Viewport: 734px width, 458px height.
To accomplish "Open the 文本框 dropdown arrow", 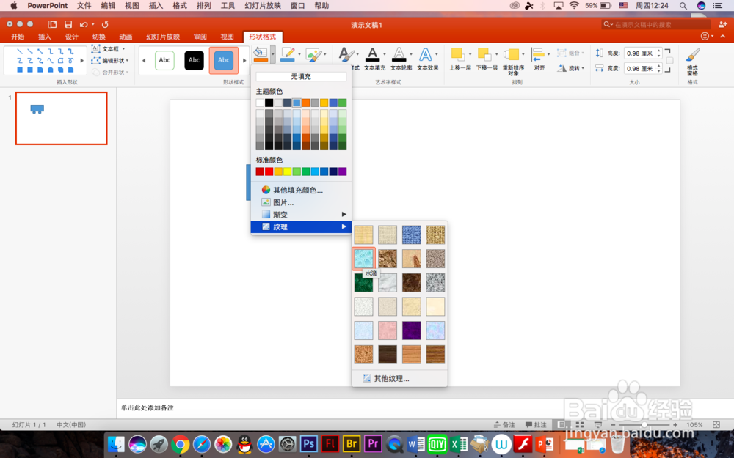I will tap(123, 48).
